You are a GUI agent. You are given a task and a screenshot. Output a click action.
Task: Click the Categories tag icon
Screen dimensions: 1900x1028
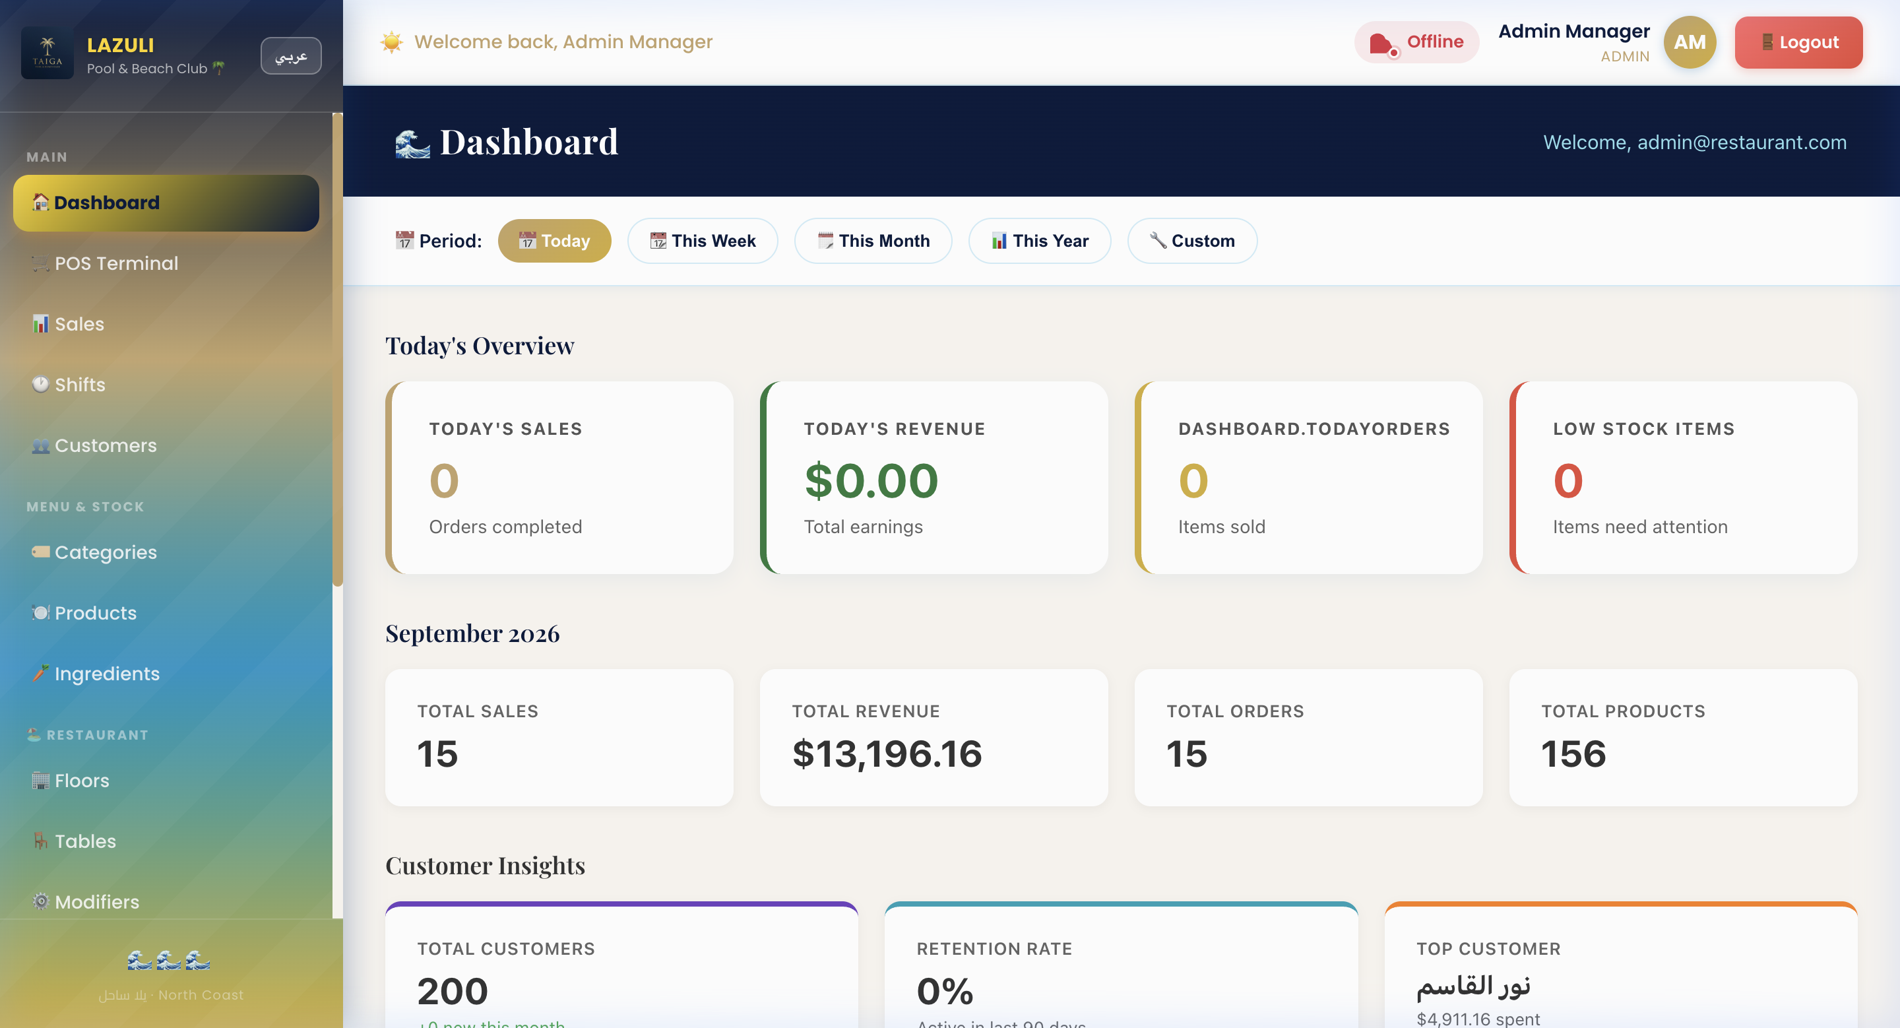pos(40,552)
